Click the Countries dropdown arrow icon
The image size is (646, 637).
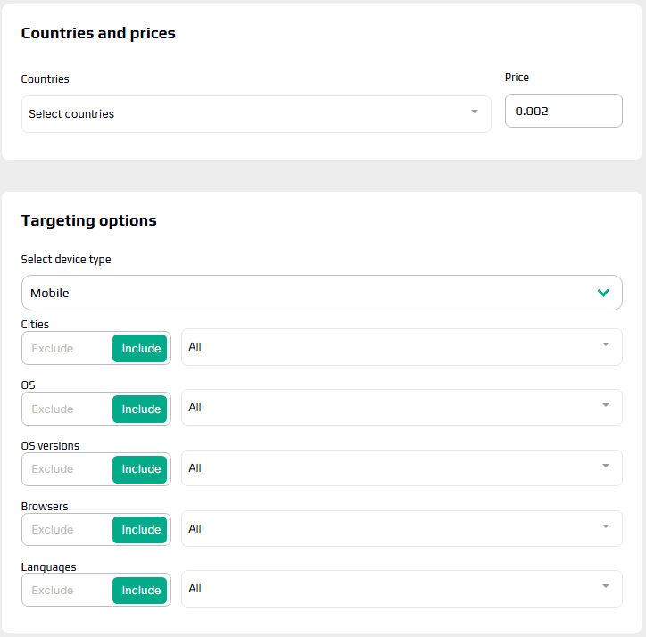coord(475,112)
